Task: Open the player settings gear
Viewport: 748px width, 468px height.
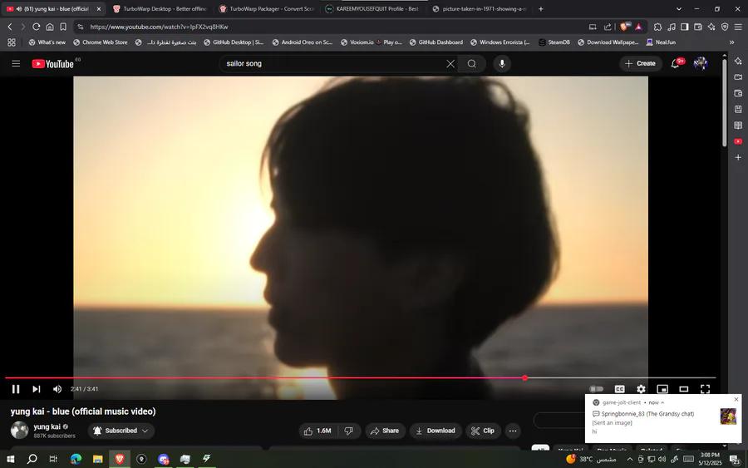Action: coord(641,389)
